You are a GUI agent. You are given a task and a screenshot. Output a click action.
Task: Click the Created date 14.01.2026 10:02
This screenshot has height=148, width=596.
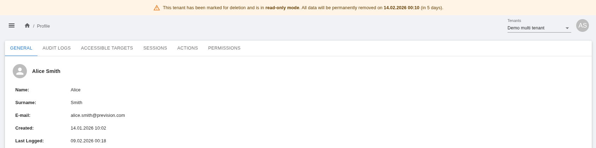88,128
